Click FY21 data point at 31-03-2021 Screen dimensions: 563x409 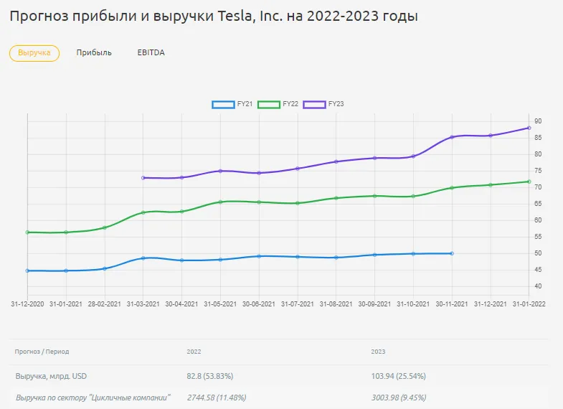pyautogui.click(x=143, y=258)
